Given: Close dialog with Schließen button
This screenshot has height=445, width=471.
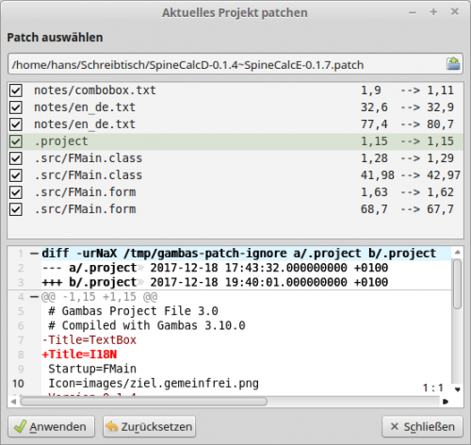Looking at the screenshot, I should [x=422, y=426].
